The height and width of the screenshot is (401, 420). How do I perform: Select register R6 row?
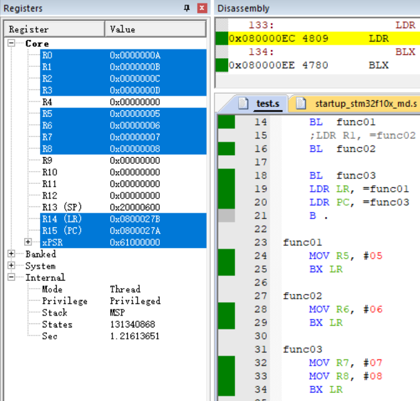coord(123,125)
